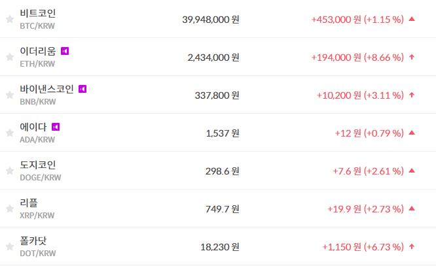436x266 pixels.
Task: Click the red up arrow on the 이더리움 row
Action: tap(412, 57)
